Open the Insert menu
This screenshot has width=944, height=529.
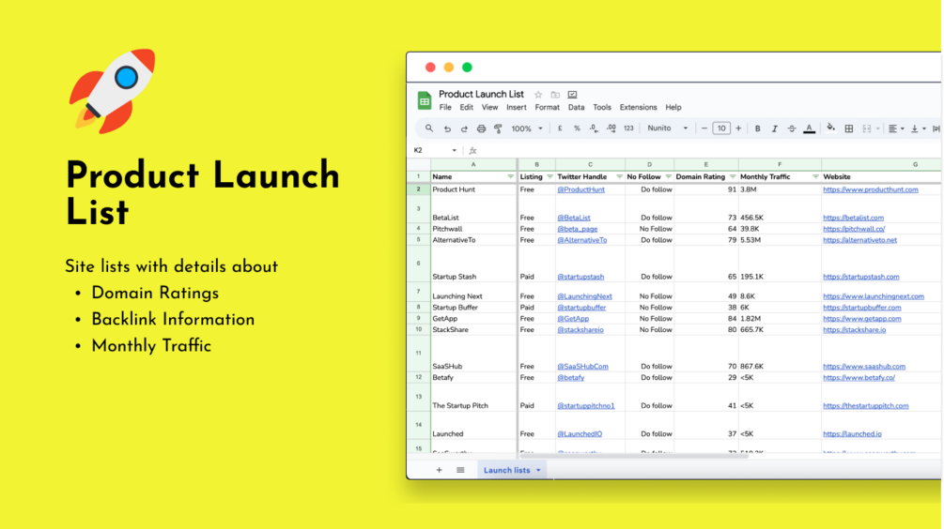pyautogui.click(x=516, y=108)
